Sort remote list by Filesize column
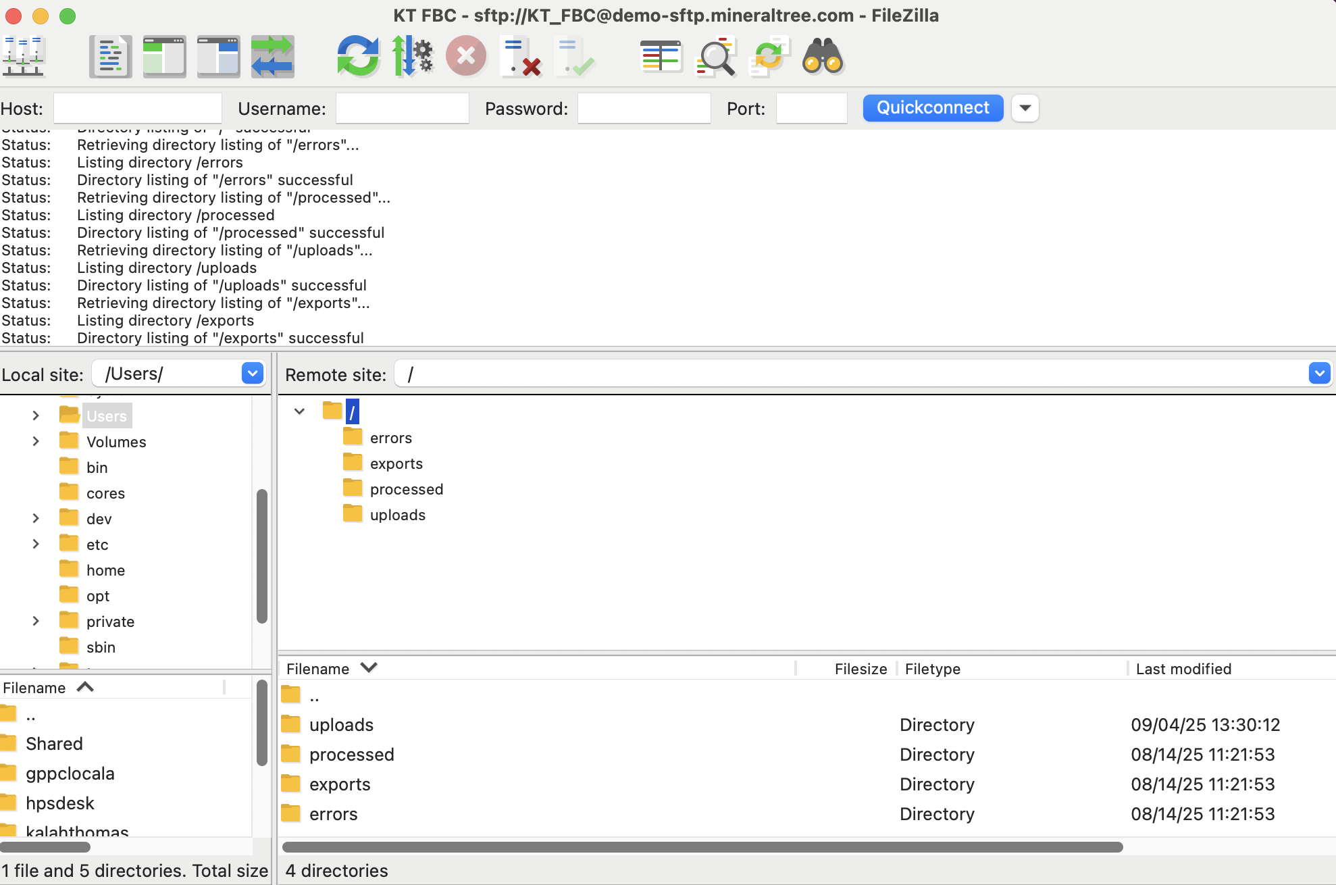The height and width of the screenshot is (885, 1336). [846, 669]
